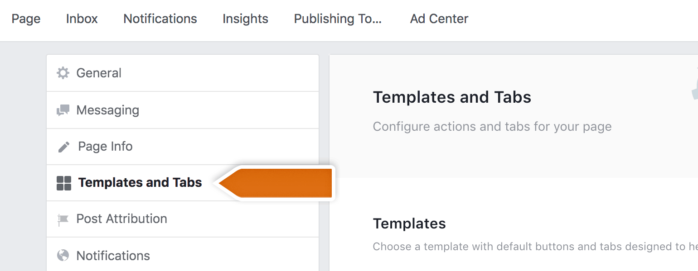The height and width of the screenshot is (271, 698).
Task: Click the gear icon beside General
Action: (x=63, y=72)
